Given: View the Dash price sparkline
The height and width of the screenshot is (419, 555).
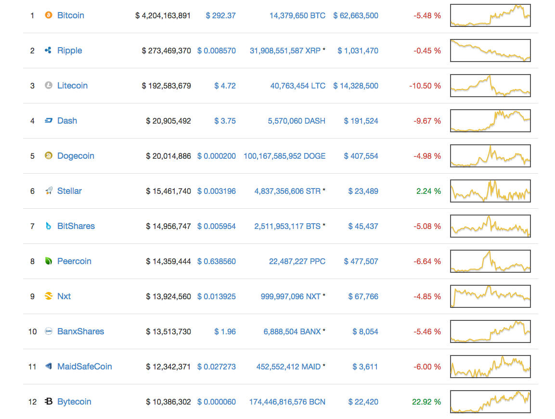Looking at the screenshot, I should pyautogui.click(x=490, y=121).
